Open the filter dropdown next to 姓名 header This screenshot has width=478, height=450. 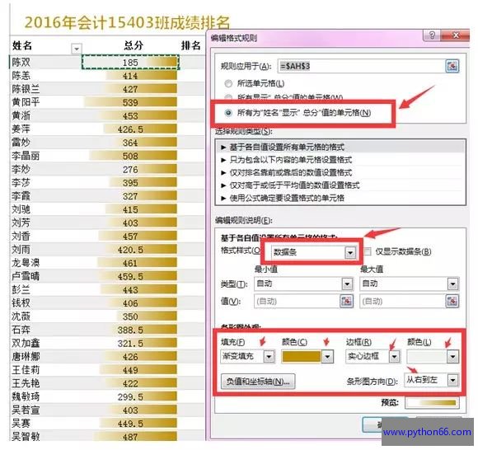[x=77, y=49]
